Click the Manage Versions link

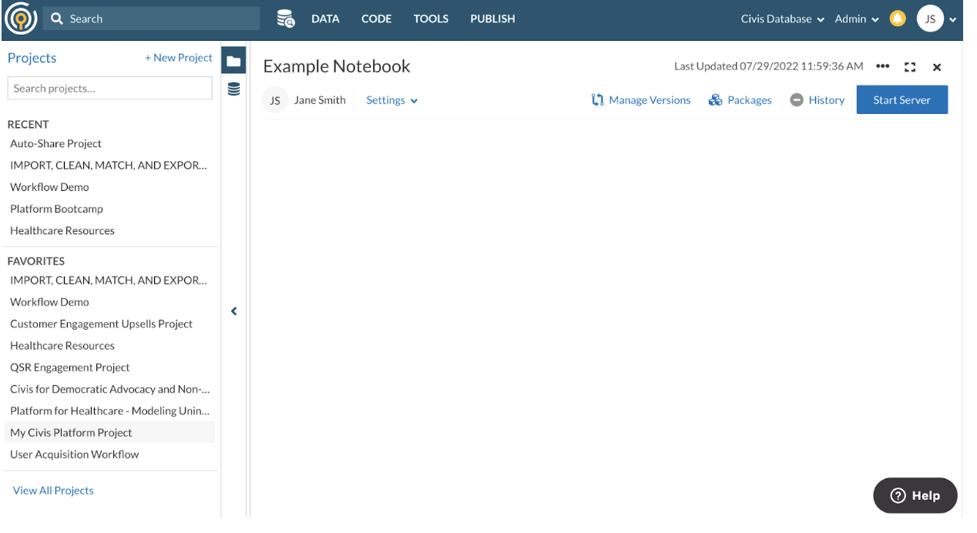tap(650, 100)
